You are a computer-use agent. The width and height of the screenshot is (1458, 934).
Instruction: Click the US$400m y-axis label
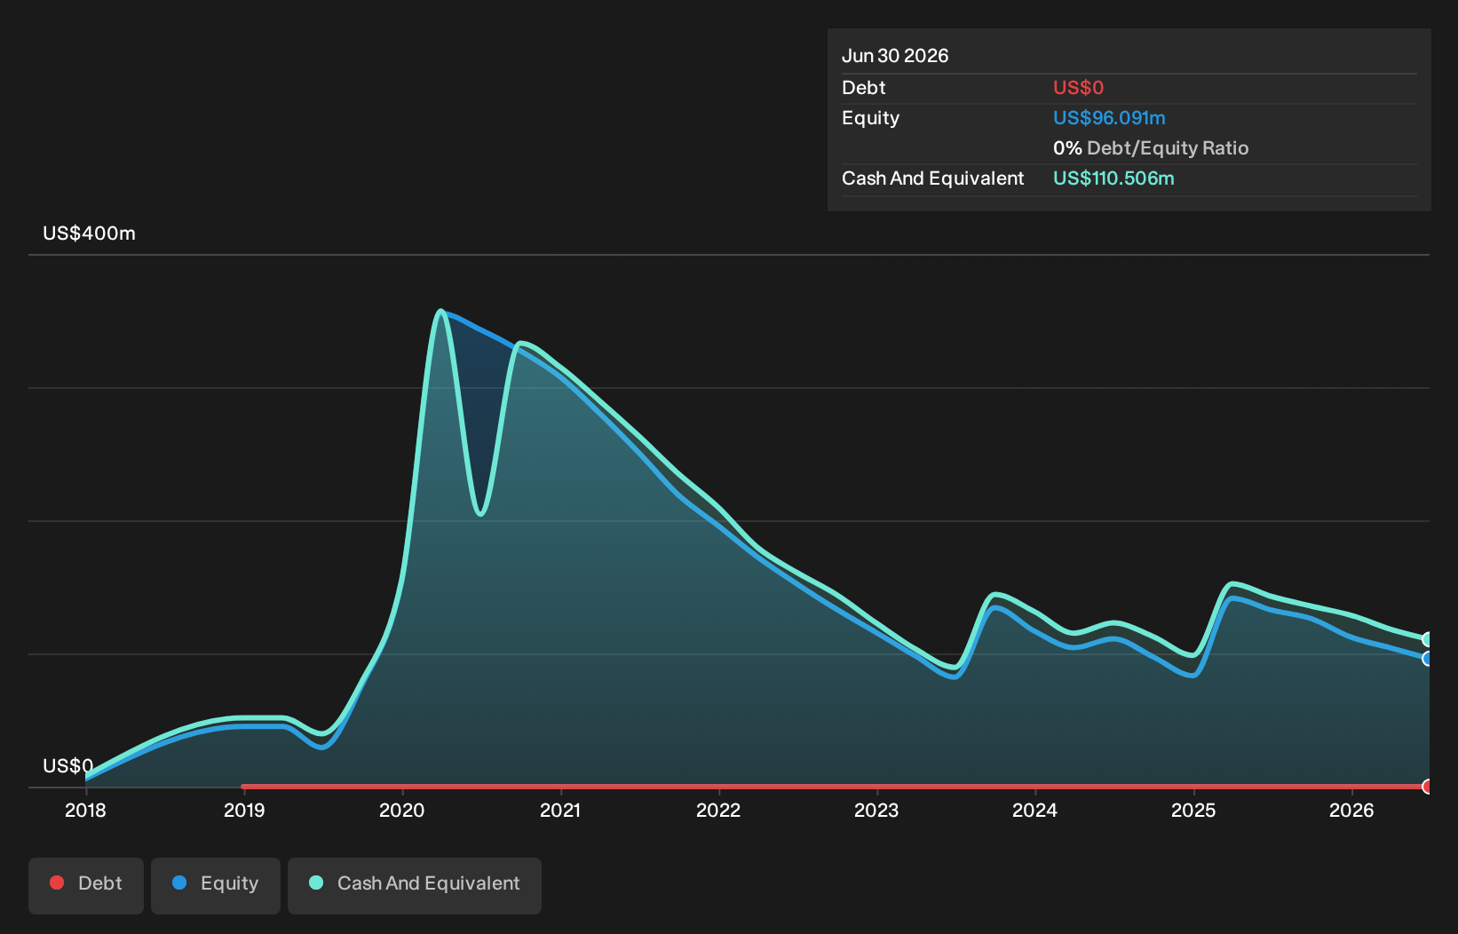coord(90,233)
